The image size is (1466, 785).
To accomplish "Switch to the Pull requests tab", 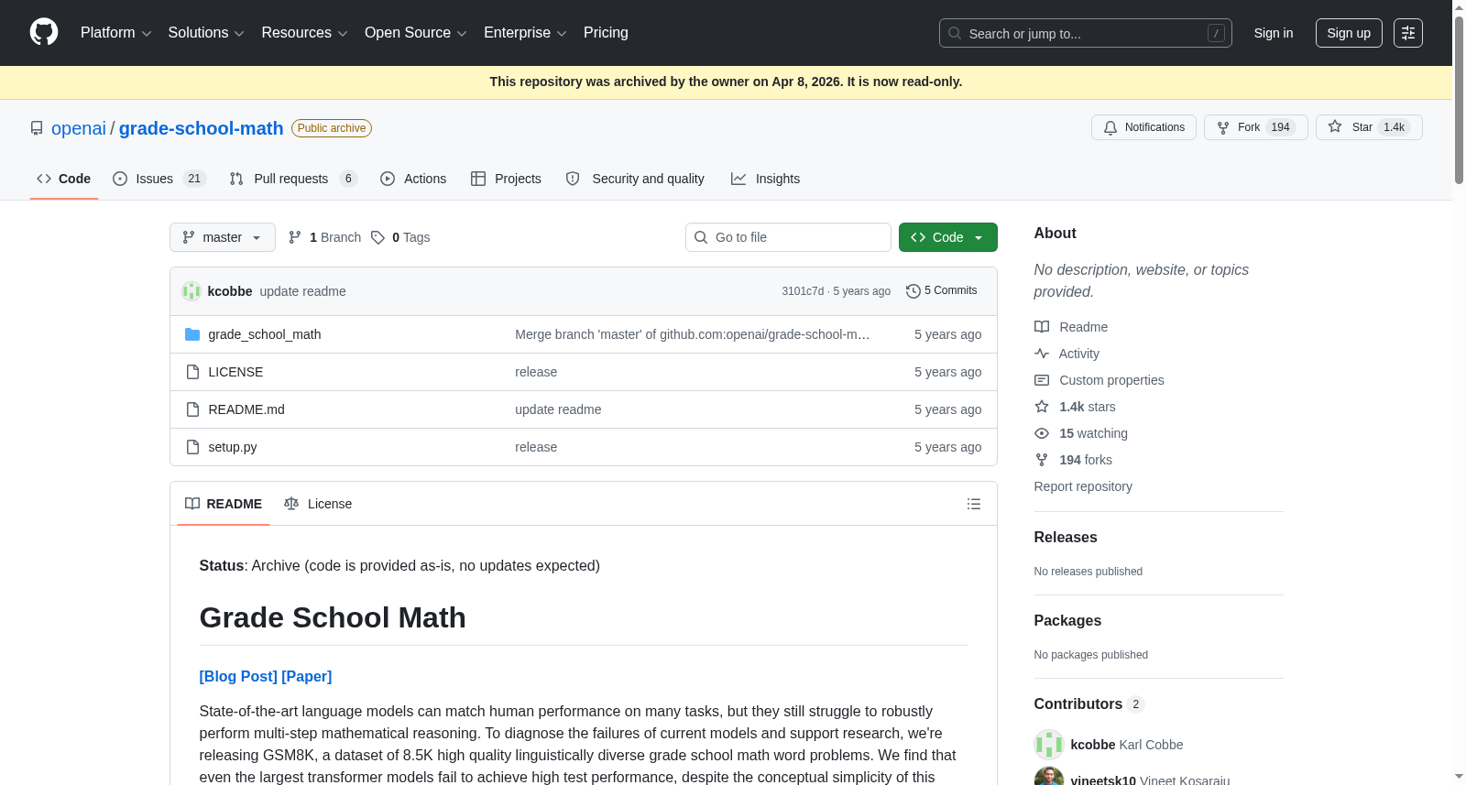I will pos(293,179).
